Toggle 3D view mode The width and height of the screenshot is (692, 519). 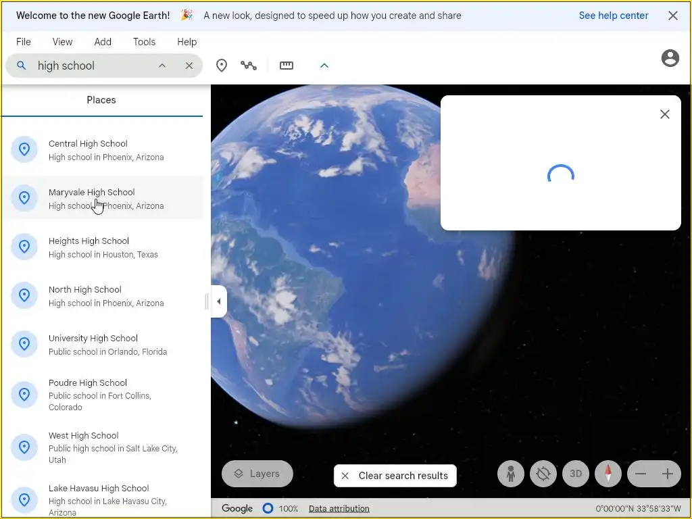point(576,474)
